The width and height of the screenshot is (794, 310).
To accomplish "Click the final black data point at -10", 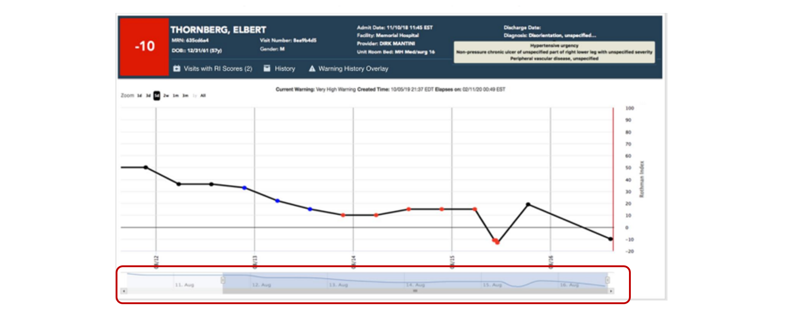I will 610,239.
